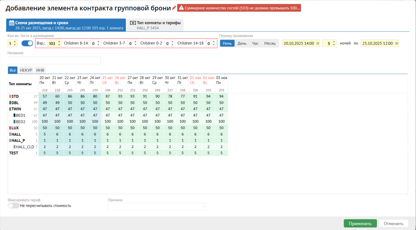
Task: Switch to Тип комнаты и тарифы tab
Action: pos(155,25)
